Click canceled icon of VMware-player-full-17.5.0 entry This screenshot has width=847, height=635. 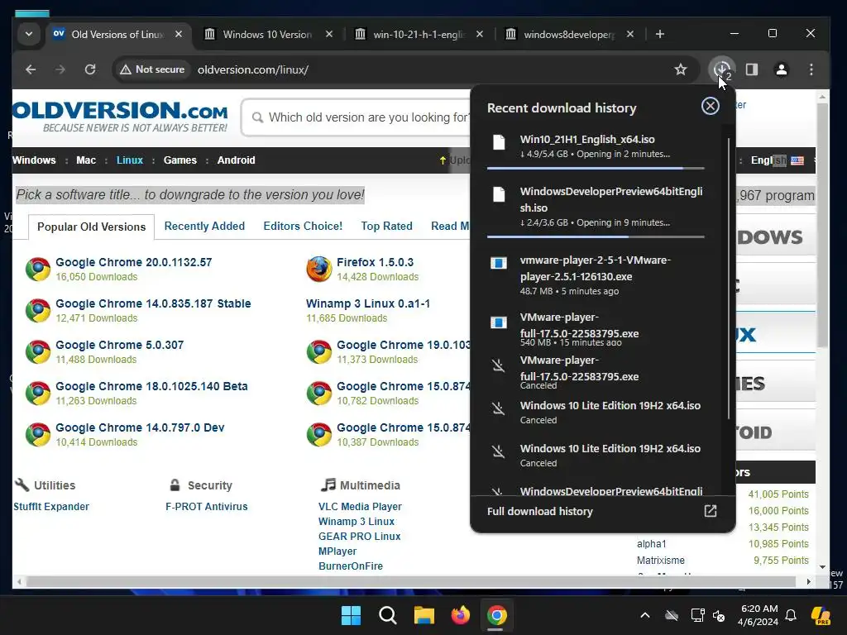click(499, 365)
